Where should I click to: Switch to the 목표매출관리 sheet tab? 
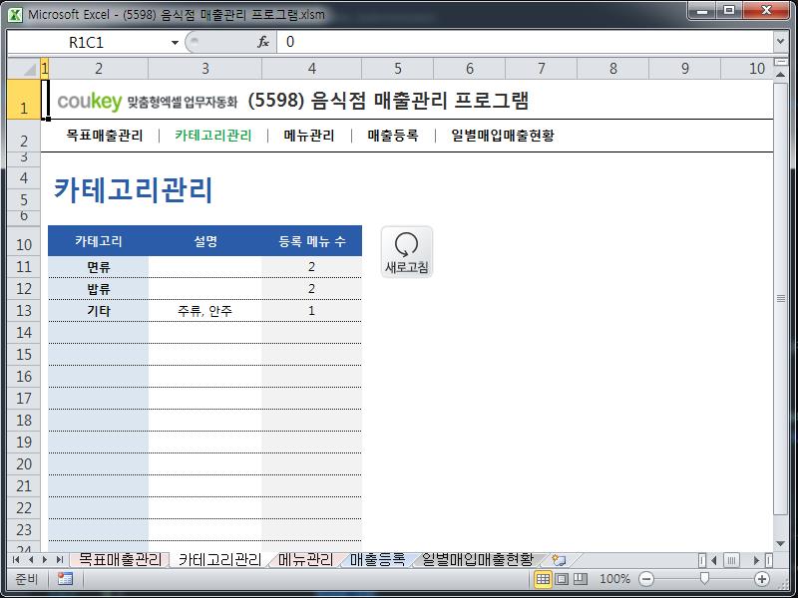pos(120,560)
